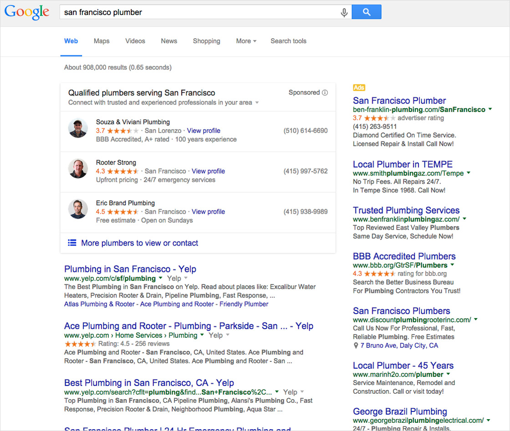Open Souza & Viviani Plumbing profile photo

point(78,128)
